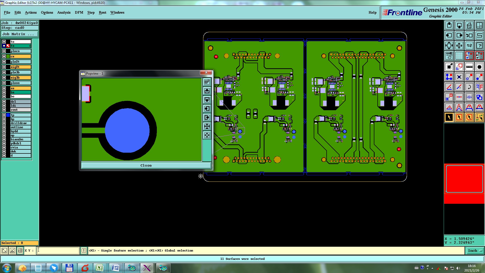This screenshot has height=273, width=485.
Task: Click the net selection arrow tool
Action: tap(479, 117)
